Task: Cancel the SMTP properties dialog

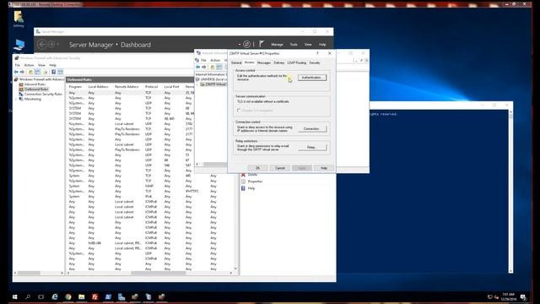Action: pos(280,168)
